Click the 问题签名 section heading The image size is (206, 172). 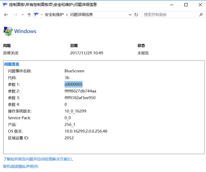[12, 64]
